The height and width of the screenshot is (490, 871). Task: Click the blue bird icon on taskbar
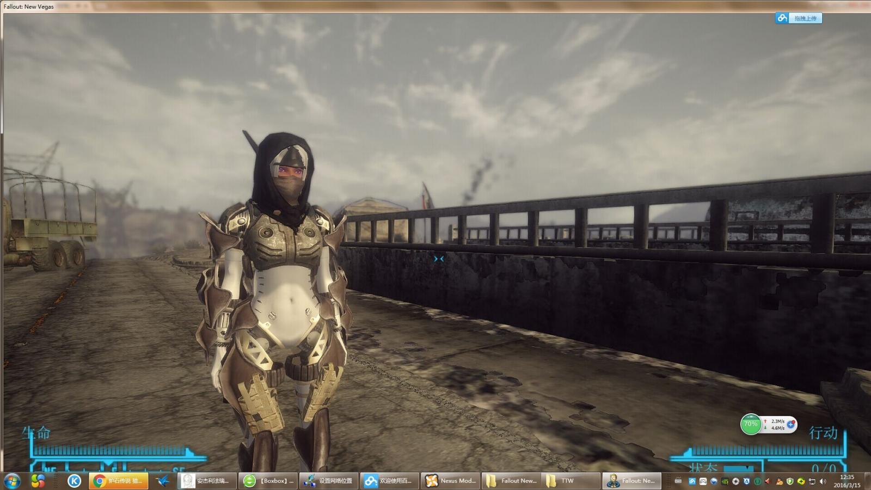(x=162, y=481)
